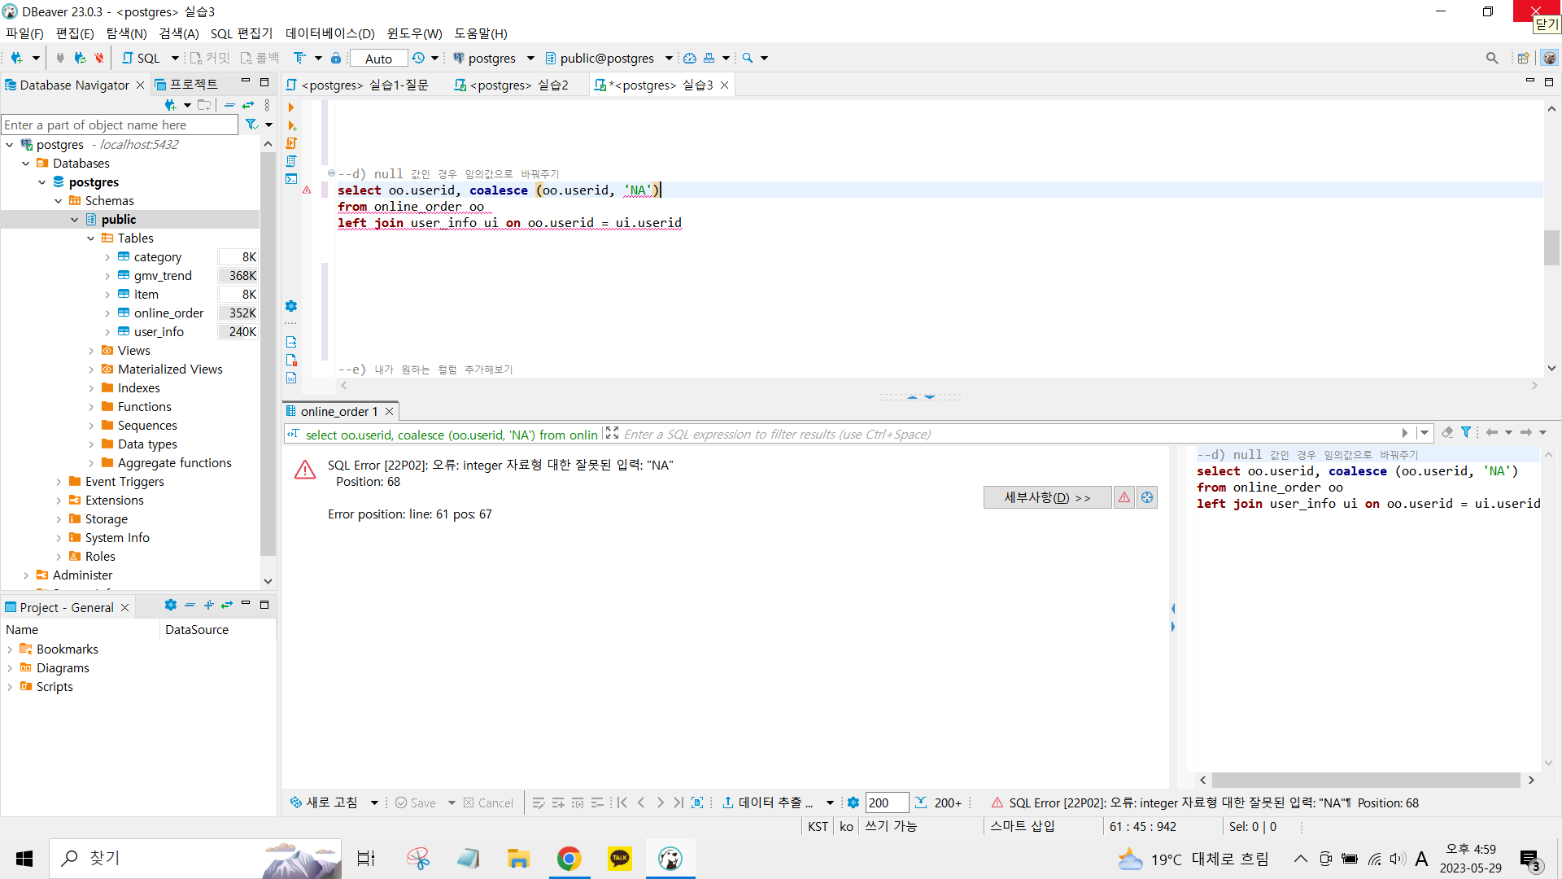Image resolution: width=1562 pixels, height=879 pixels.
Task: Click the 새로 고침 refresh button
Action: (x=325, y=802)
